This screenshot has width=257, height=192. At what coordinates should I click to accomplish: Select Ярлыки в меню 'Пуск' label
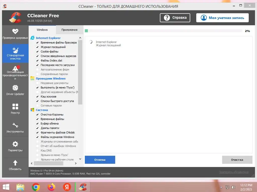54,155
